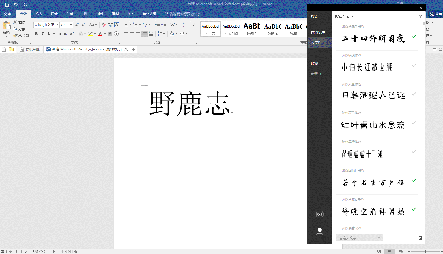The height and width of the screenshot is (254, 443).
Task: Click the Copy (复制) button
Action: (x=19, y=29)
